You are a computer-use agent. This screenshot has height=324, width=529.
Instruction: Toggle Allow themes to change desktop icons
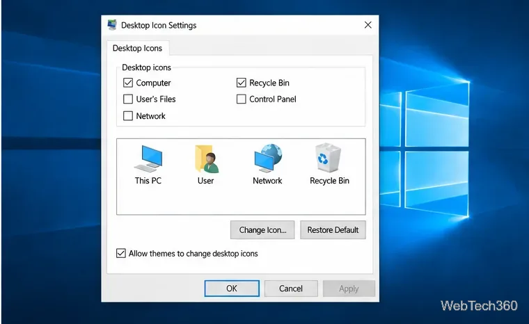pyautogui.click(x=121, y=253)
